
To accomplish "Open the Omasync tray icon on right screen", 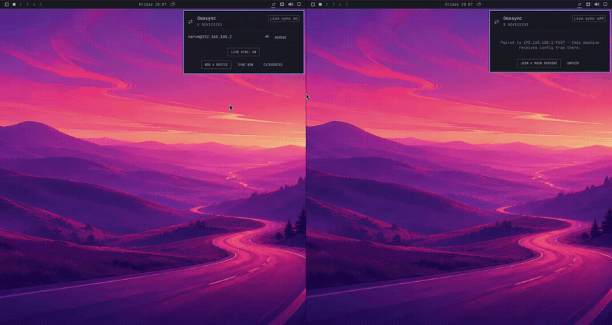I will click(x=579, y=4).
